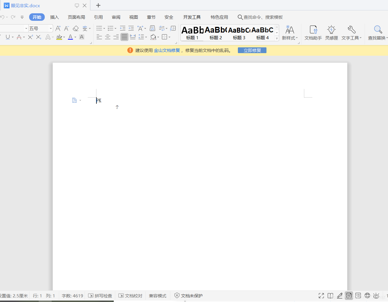Open the New Style (新样式) tool

click(290, 32)
